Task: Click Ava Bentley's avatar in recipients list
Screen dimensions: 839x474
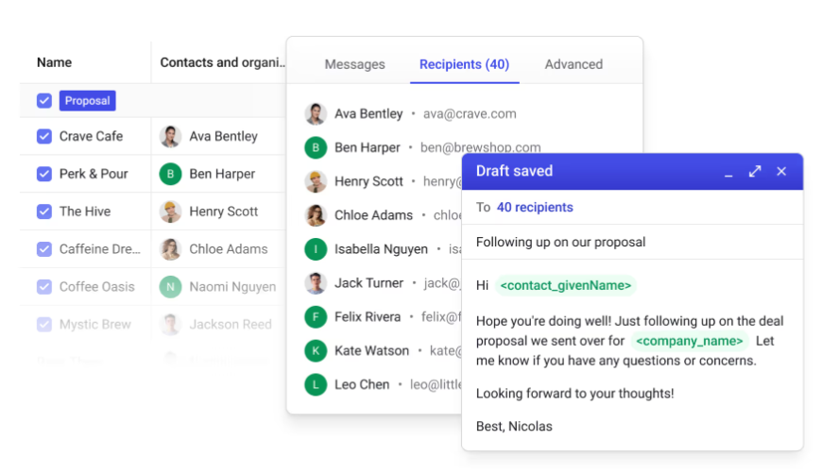Action: 316,114
